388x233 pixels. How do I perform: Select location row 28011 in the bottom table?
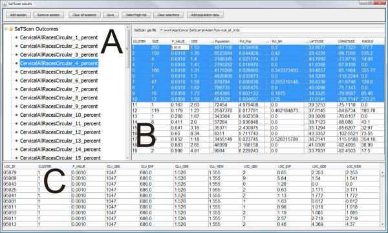[191, 218]
